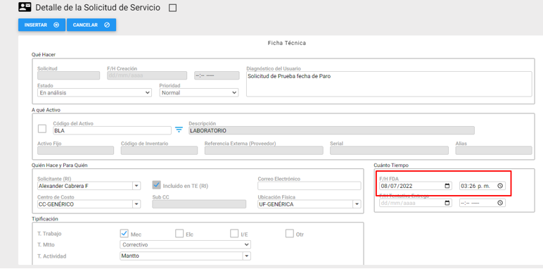Screen dimensions: 543x269
Task: Open the Ubicación Física dropdown arrow
Action: click(x=357, y=204)
